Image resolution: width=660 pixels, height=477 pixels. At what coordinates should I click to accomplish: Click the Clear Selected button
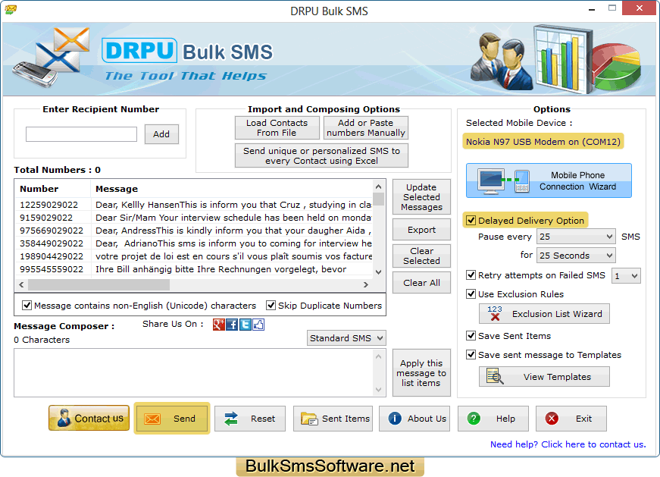click(x=421, y=256)
